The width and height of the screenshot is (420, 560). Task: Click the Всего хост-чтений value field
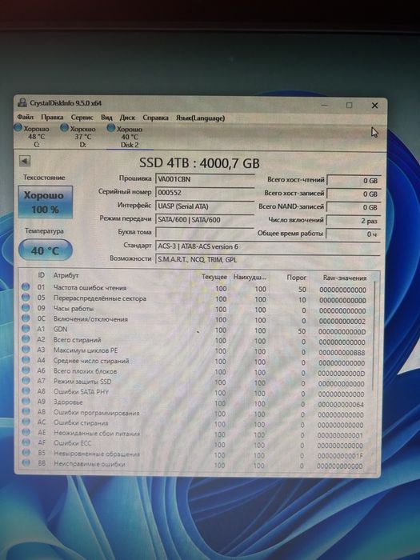click(354, 180)
